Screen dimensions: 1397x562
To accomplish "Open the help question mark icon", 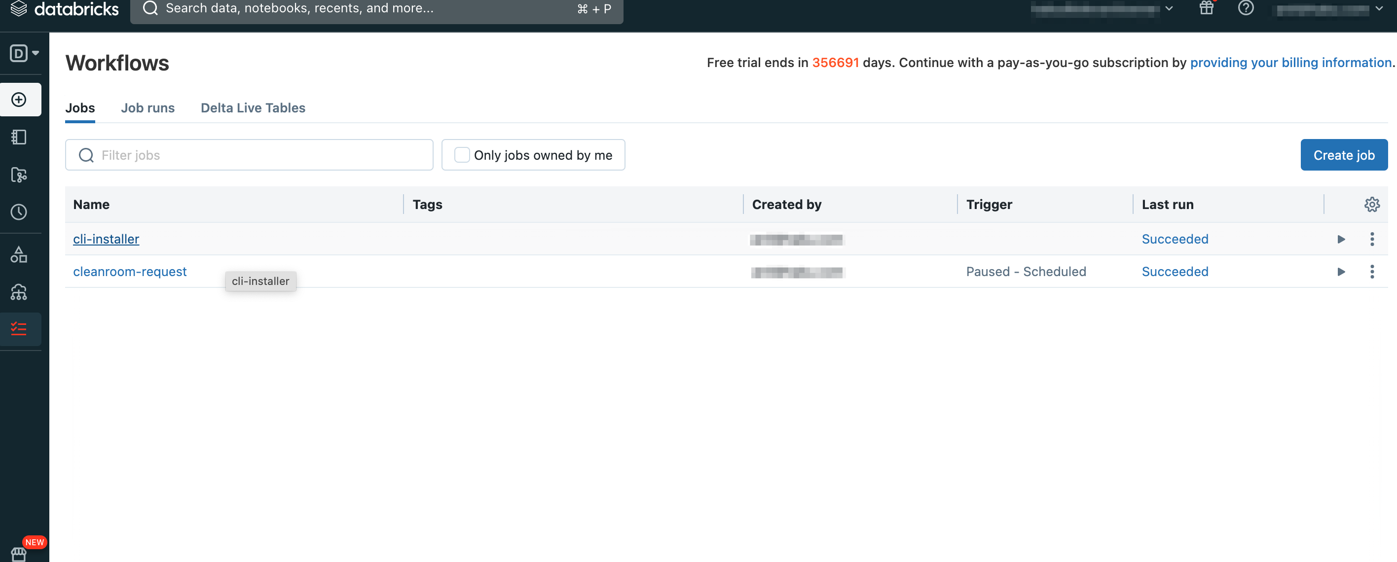I will [x=1245, y=8].
